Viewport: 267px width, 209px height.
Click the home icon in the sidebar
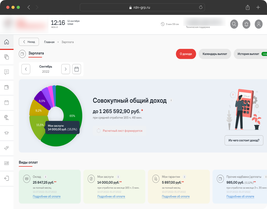(x=7, y=42)
